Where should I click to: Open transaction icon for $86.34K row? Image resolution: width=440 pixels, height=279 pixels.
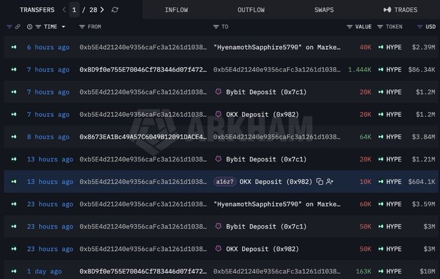14,70
